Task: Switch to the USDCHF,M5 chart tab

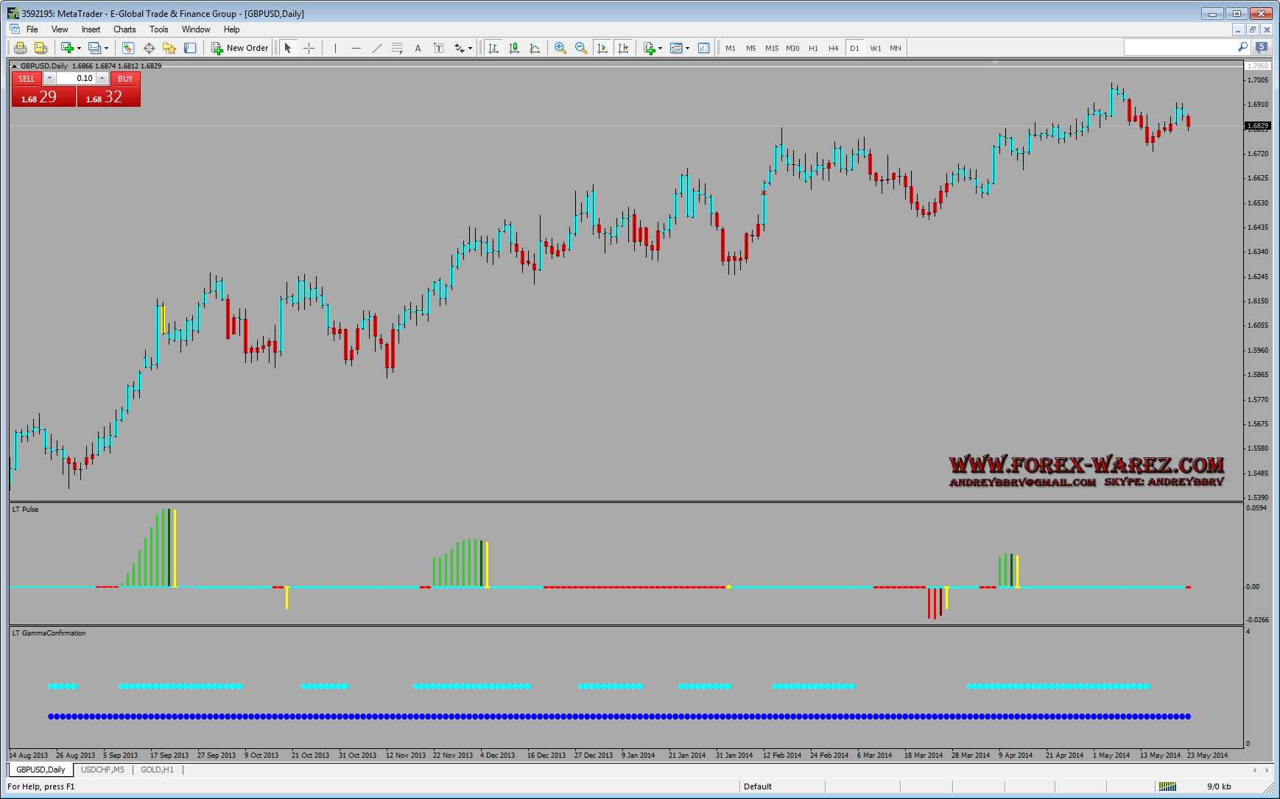Action: click(x=102, y=770)
